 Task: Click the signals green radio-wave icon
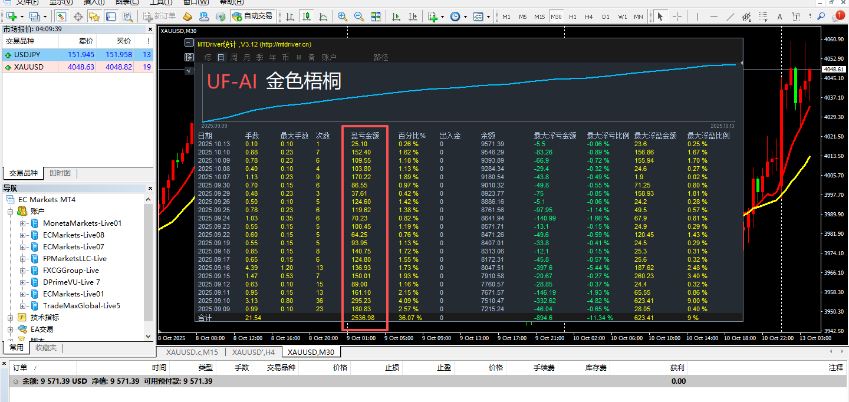pyautogui.click(x=221, y=17)
